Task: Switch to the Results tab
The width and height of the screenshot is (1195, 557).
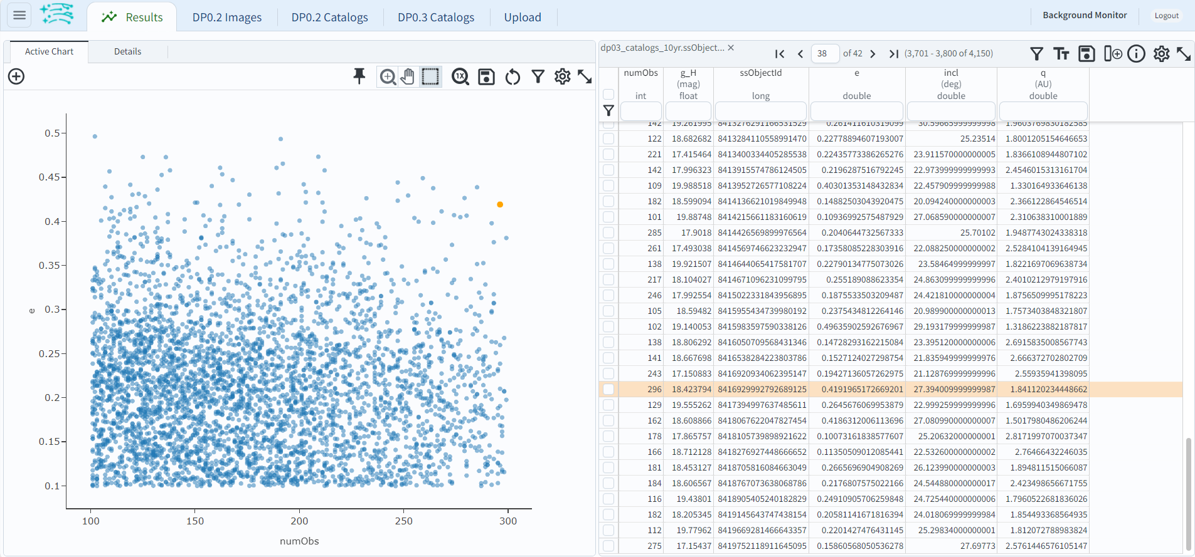Action: pos(132,17)
